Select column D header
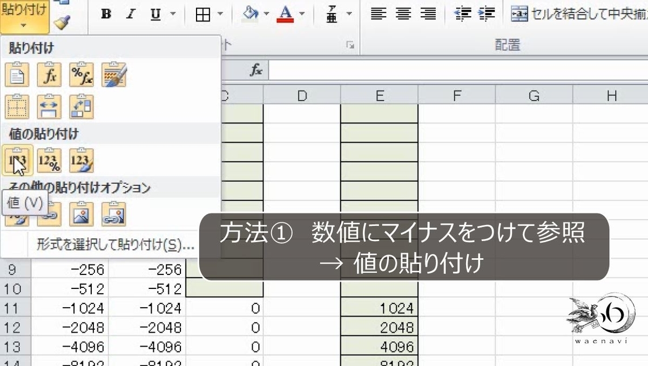The image size is (648, 366). click(302, 96)
